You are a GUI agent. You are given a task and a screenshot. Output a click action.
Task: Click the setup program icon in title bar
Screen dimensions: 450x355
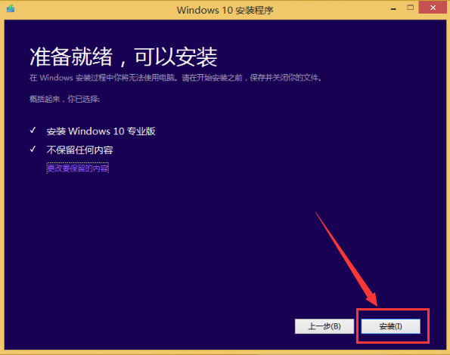click(x=11, y=8)
